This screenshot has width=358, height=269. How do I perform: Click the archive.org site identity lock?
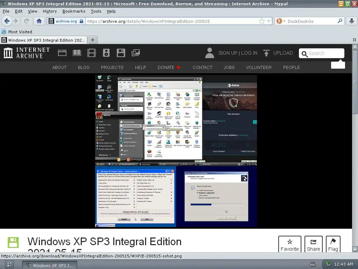pos(81,21)
